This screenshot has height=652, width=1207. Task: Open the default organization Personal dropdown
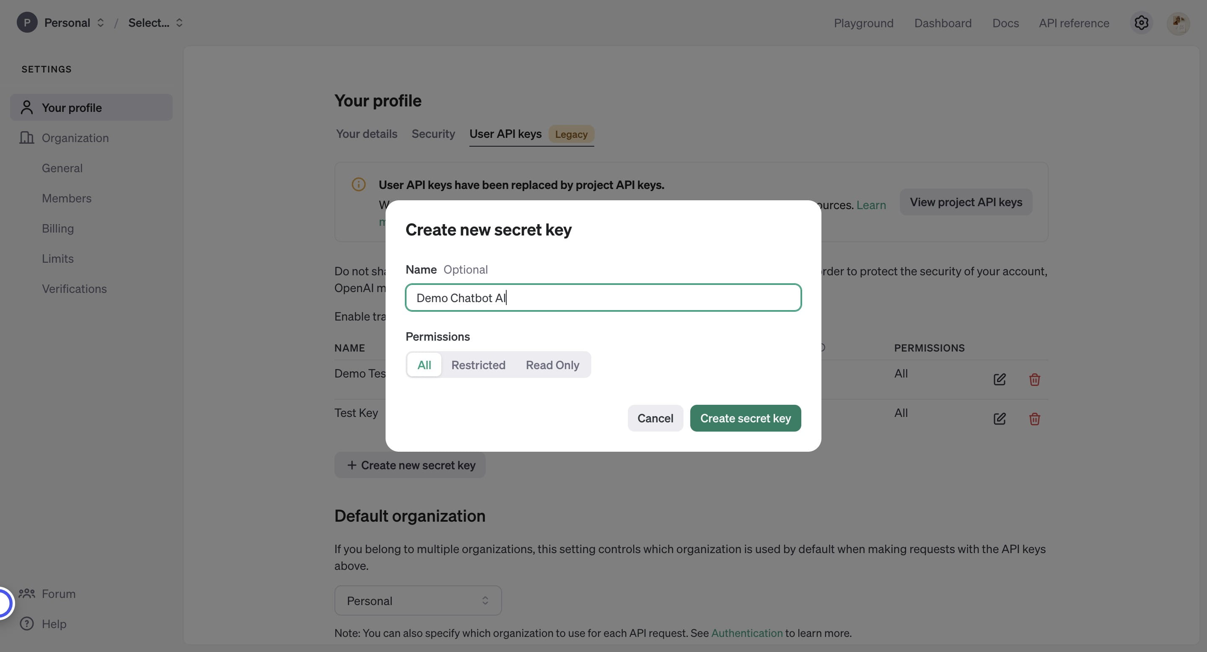pos(417,600)
